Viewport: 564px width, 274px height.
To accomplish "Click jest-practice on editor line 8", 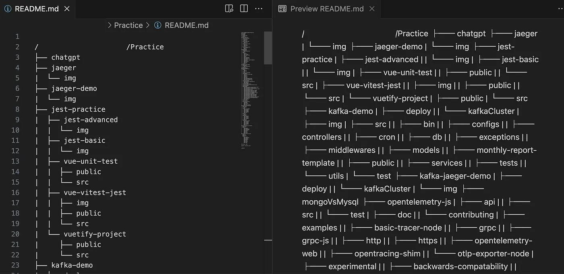I will coord(78,109).
